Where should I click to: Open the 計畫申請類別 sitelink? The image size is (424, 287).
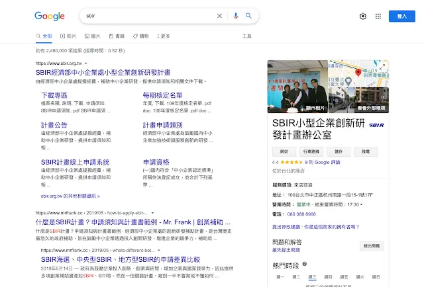[x=162, y=125]
